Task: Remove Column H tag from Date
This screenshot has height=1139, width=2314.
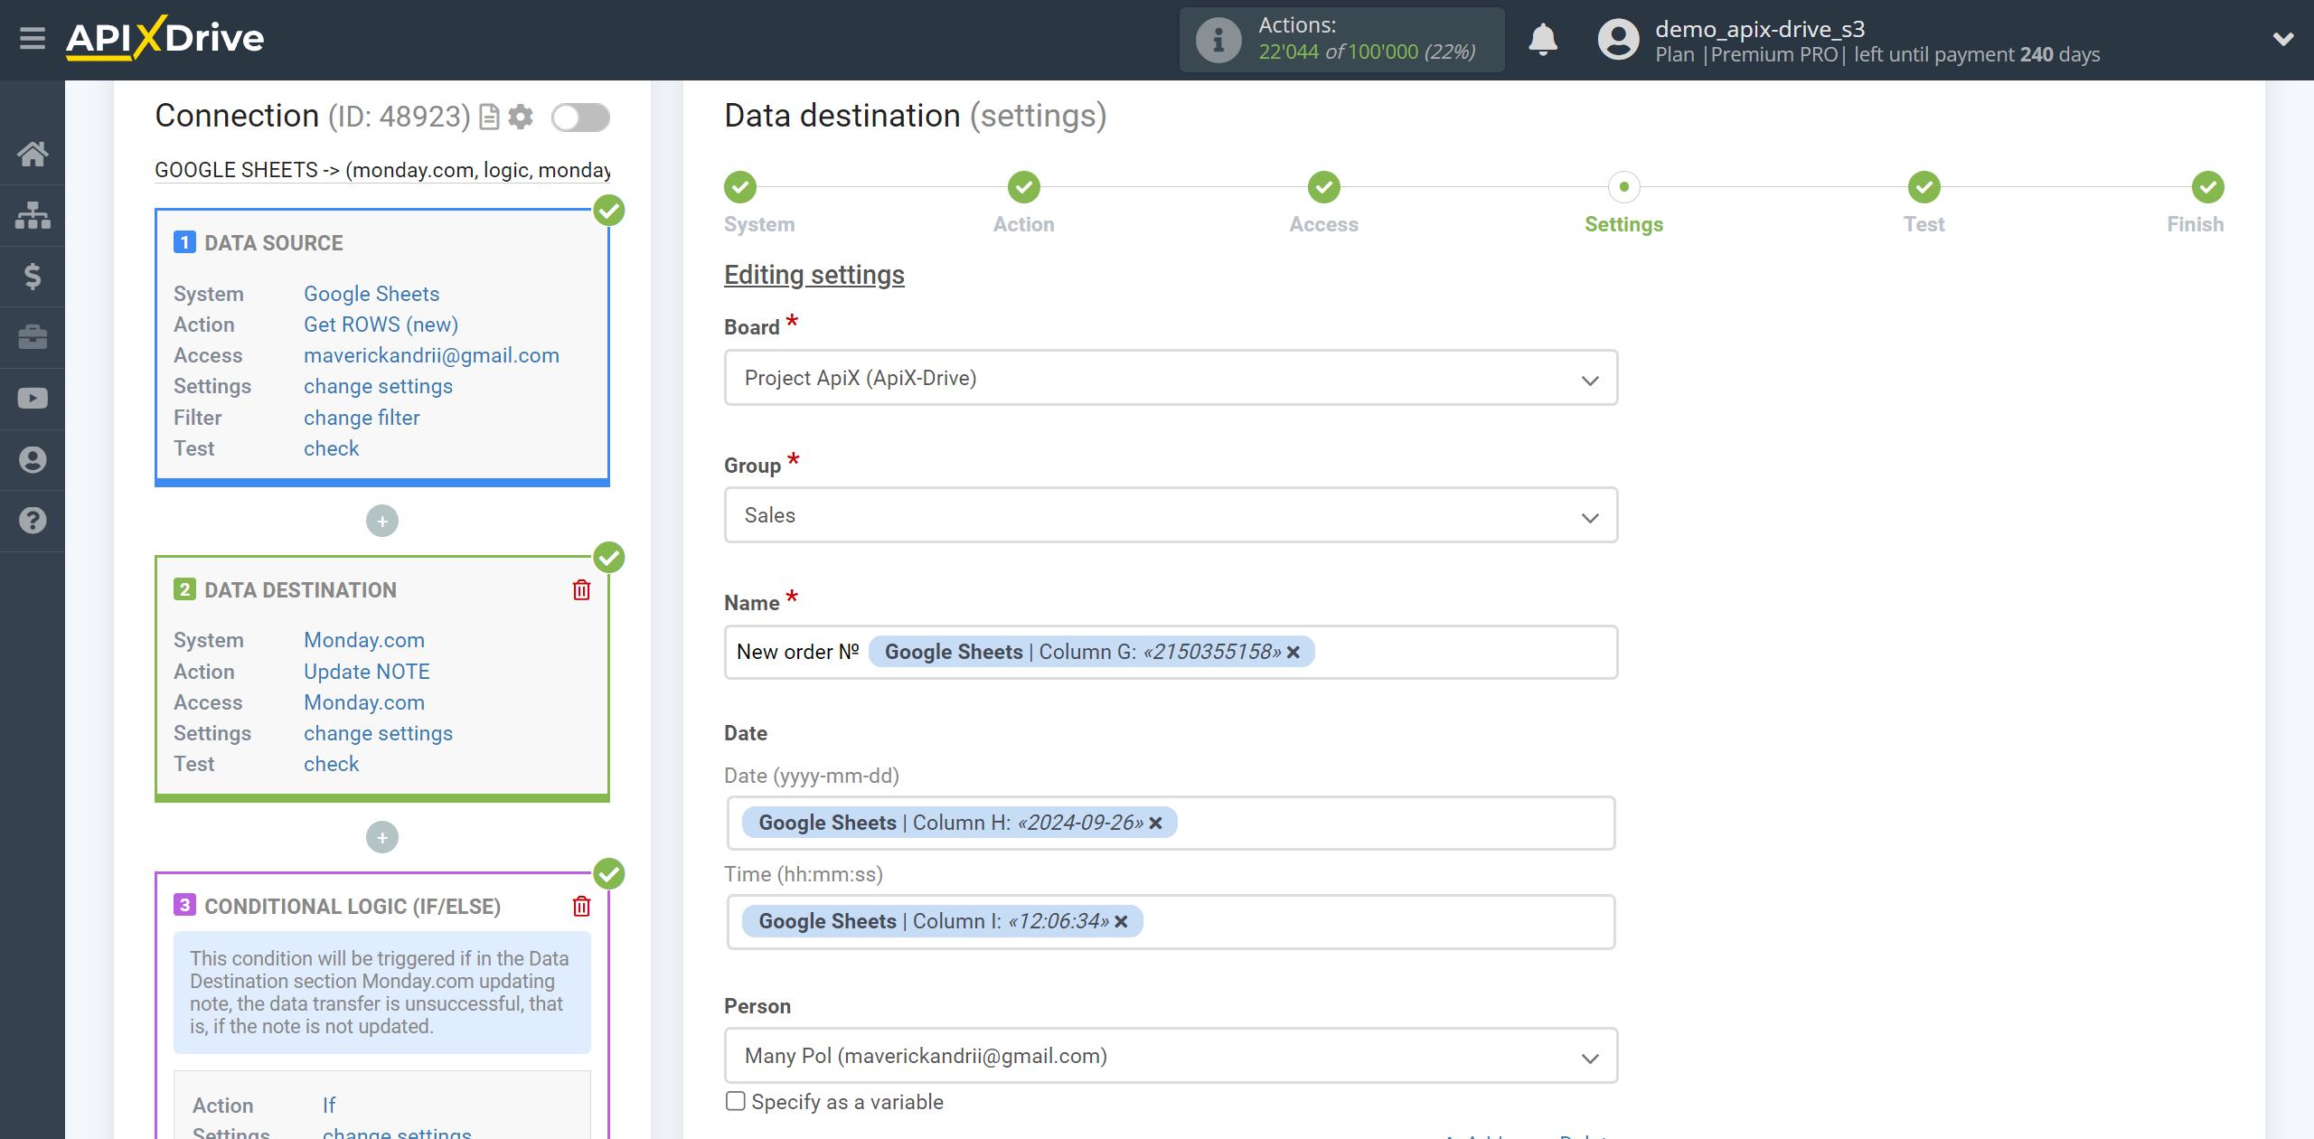Action: pyautogui.click(x=1155, y=823)
